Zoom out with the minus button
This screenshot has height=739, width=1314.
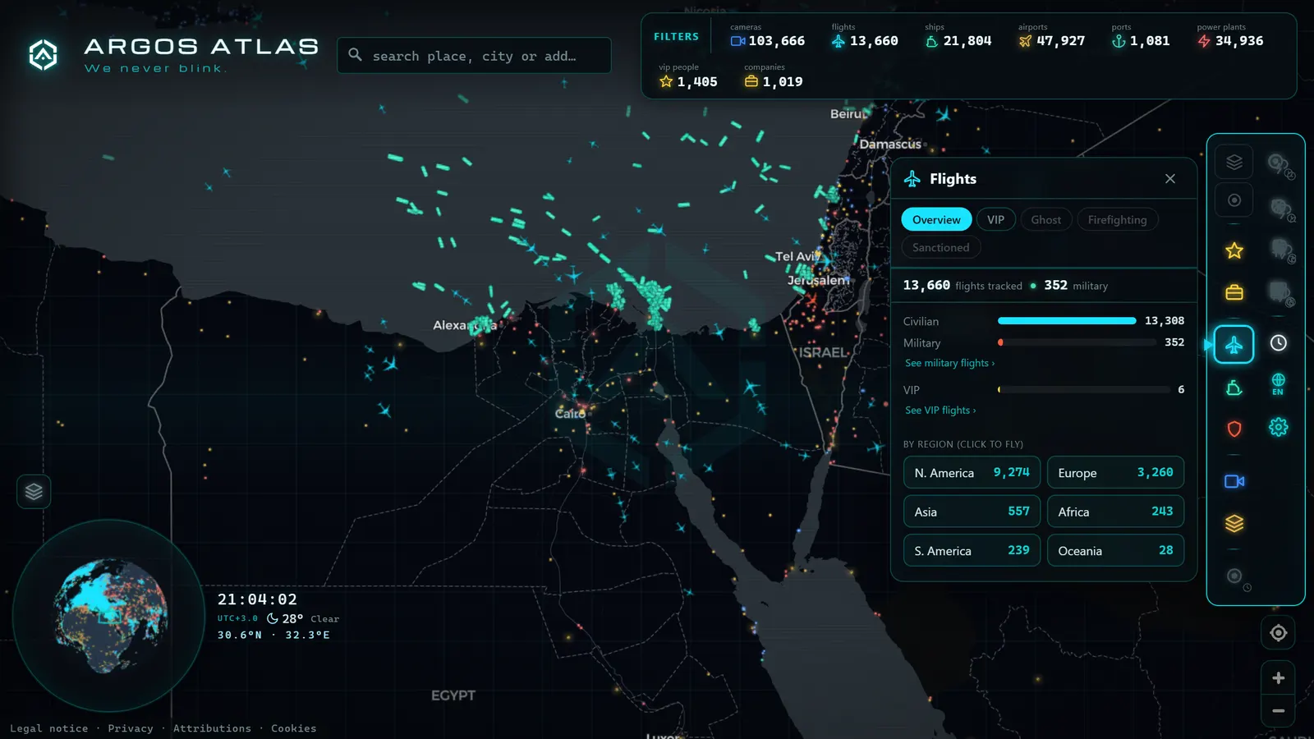coord(1278,711)
